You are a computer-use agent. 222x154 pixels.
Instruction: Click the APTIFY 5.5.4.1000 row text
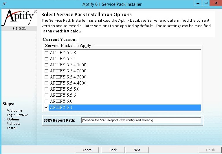click(68, 65)
